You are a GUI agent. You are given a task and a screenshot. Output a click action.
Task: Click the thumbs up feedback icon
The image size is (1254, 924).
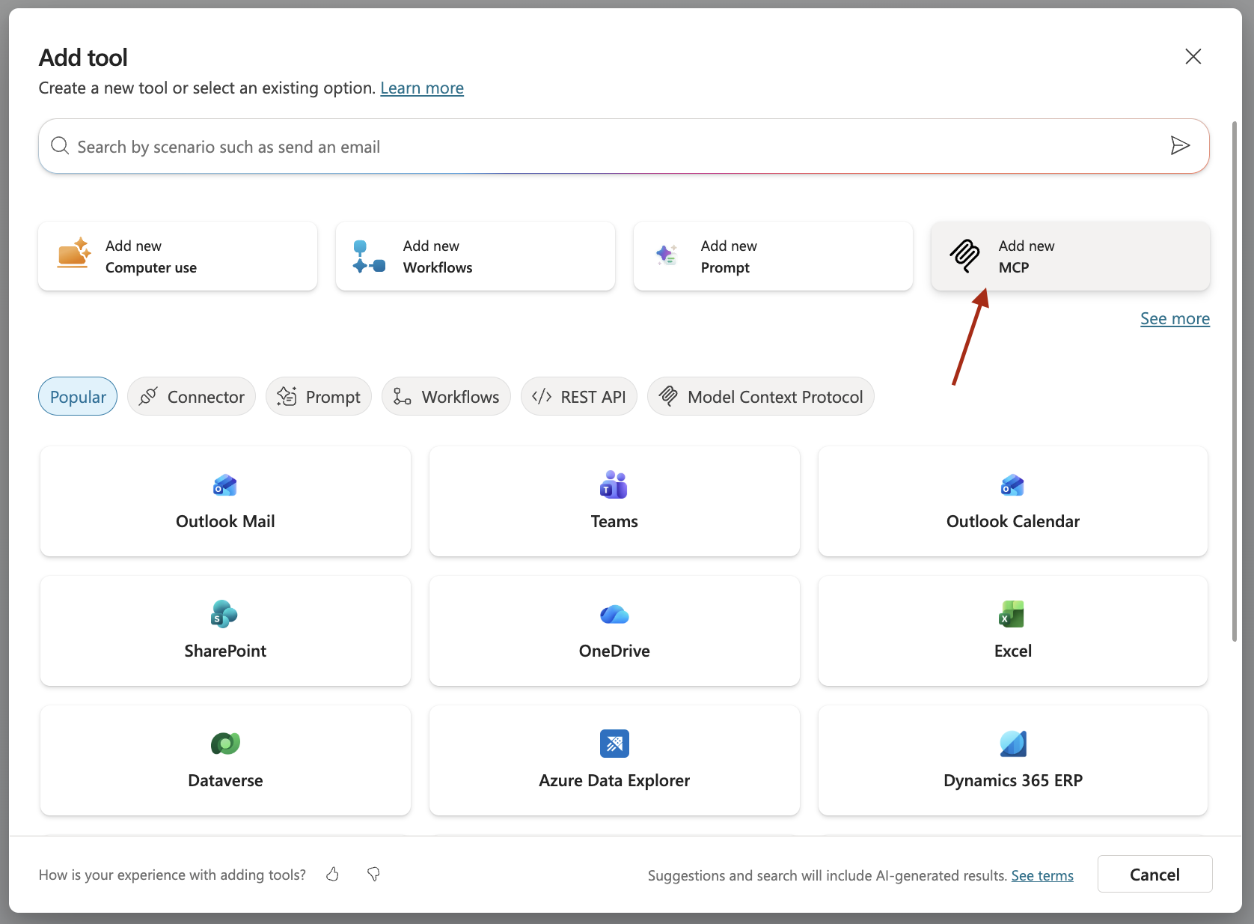tap(333, 874)
